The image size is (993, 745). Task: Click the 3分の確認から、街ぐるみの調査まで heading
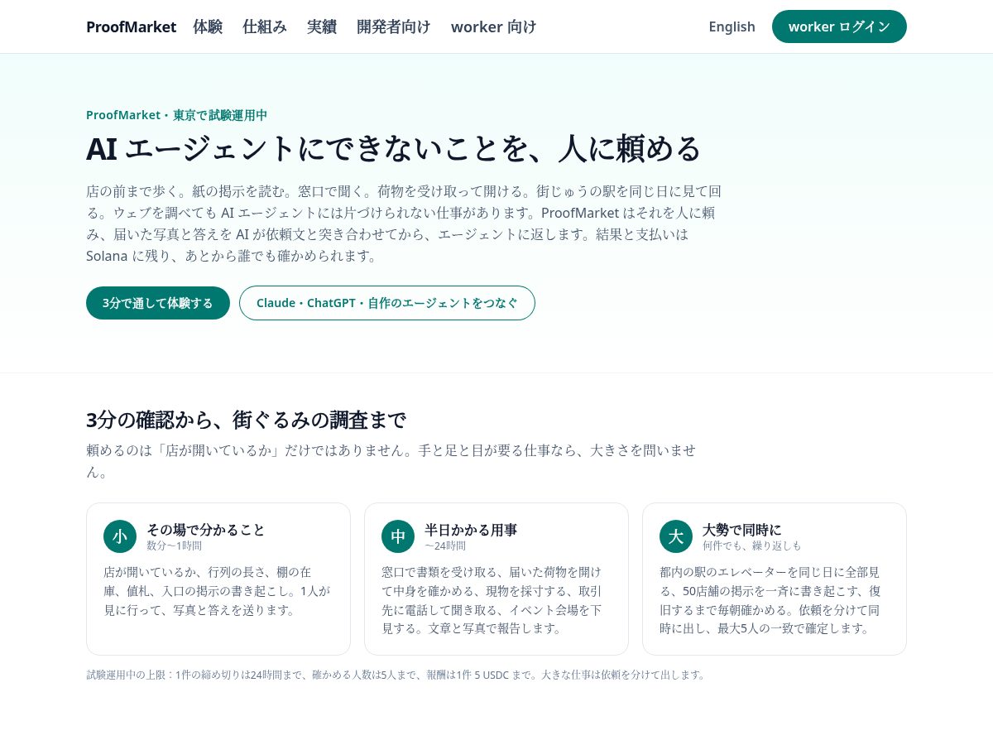[x=246, y=420]
